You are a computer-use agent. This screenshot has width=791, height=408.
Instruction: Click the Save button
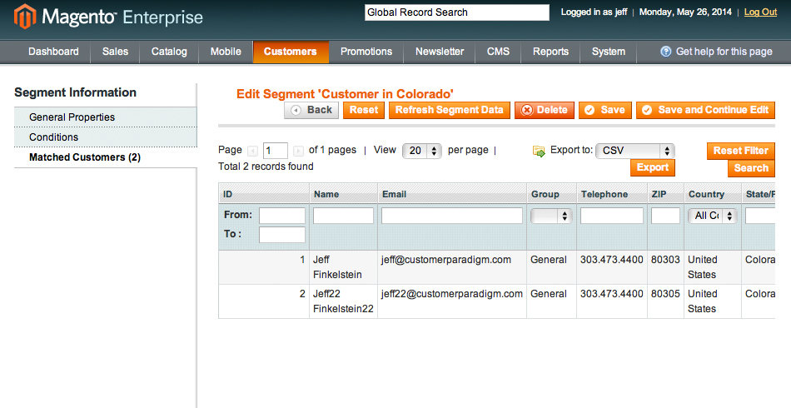tap(604, 110)
